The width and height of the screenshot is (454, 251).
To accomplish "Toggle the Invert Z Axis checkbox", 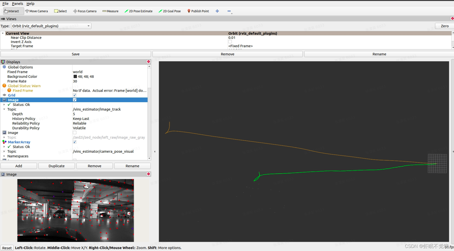I will [x=230, y=42].
